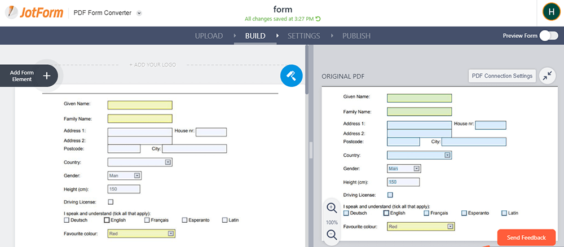This screenshot has width=564, height=247.
Task: Click the Given Name field in form
Action: click(140, 105)
